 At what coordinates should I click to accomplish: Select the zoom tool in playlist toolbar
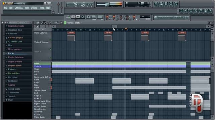[62, 23]
